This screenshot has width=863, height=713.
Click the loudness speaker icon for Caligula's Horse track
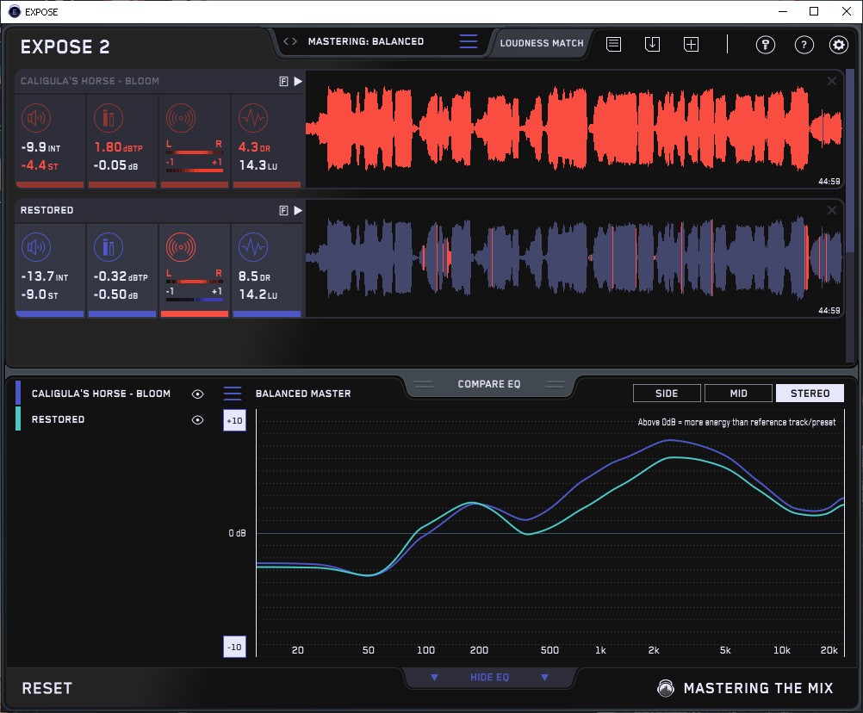(x=36, y=118)
